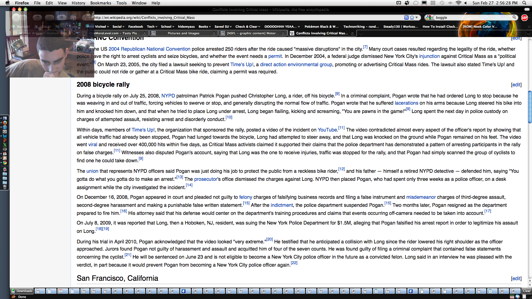This screenshot has width=532, height=299.
Task: Click the vertical scrollbar thumb
Action: pos(530,107)
